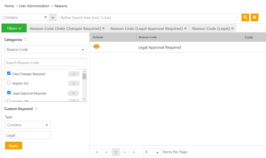Image resolution: width=266 pixels, height=158 pixels.
Task: Collapse the Filters panel tab
Action: click(14, 28)
